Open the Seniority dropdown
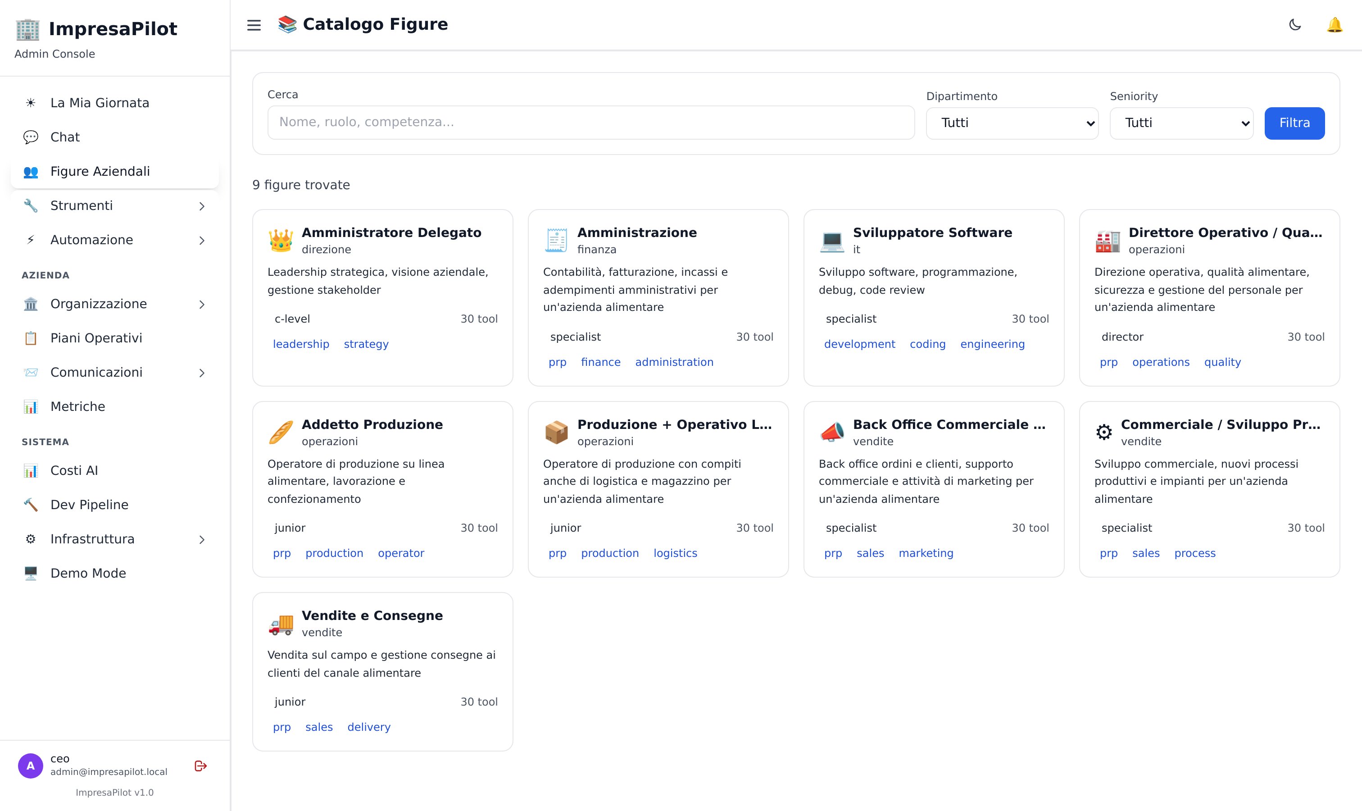This screenshot has width=1362, height=811. (x=1181, y=123)
